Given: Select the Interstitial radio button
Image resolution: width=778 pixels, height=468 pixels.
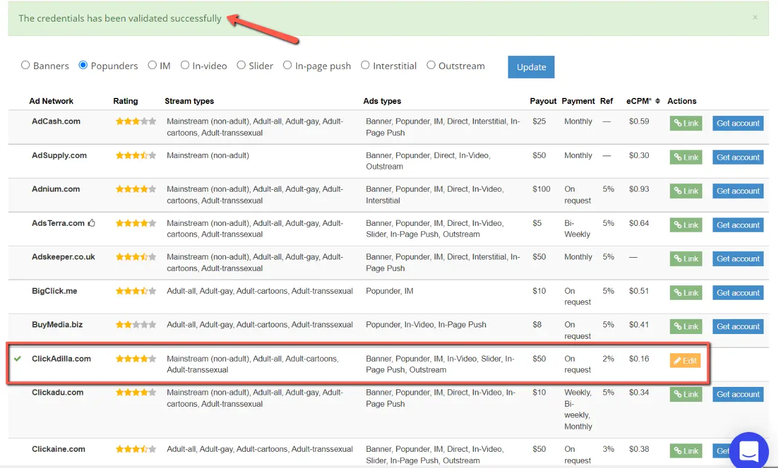Looking at the screenshot, I should (x=365, y=65).
